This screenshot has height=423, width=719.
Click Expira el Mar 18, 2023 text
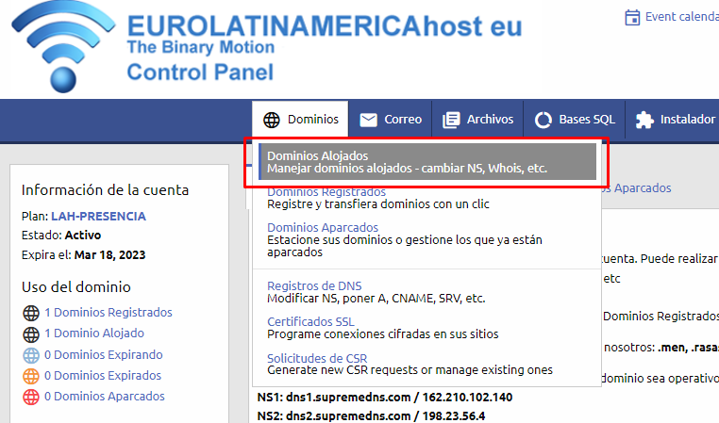click(83, 255)
